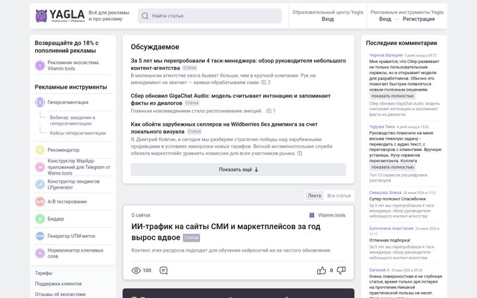Click the Vitamin.tools author link in article card

coord(332,215)
